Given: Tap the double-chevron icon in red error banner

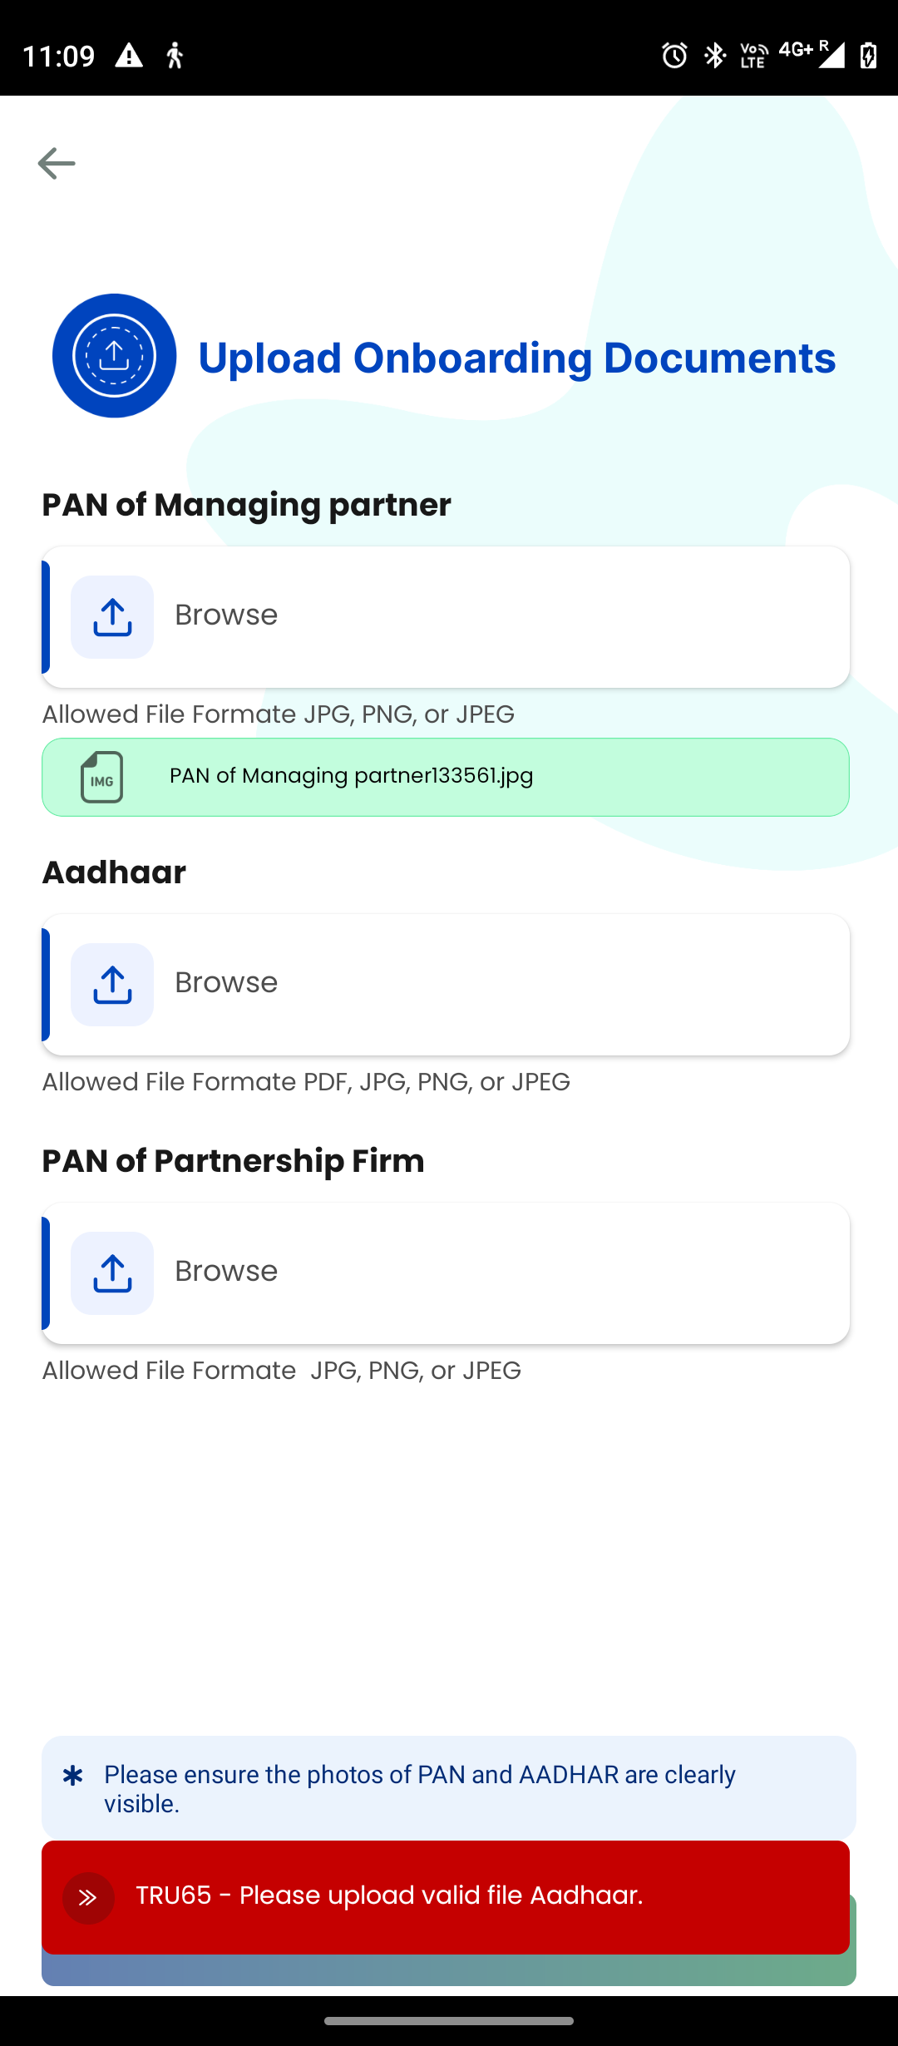Looking at the screenshot, I should click(x=88, y=1898).
